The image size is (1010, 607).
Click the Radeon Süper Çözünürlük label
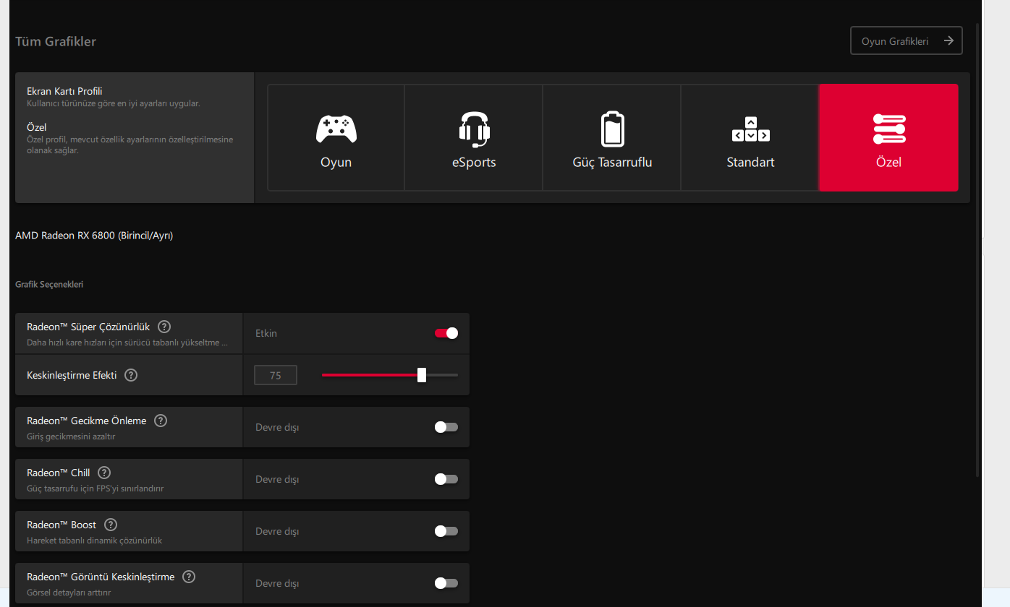(88, 327)
